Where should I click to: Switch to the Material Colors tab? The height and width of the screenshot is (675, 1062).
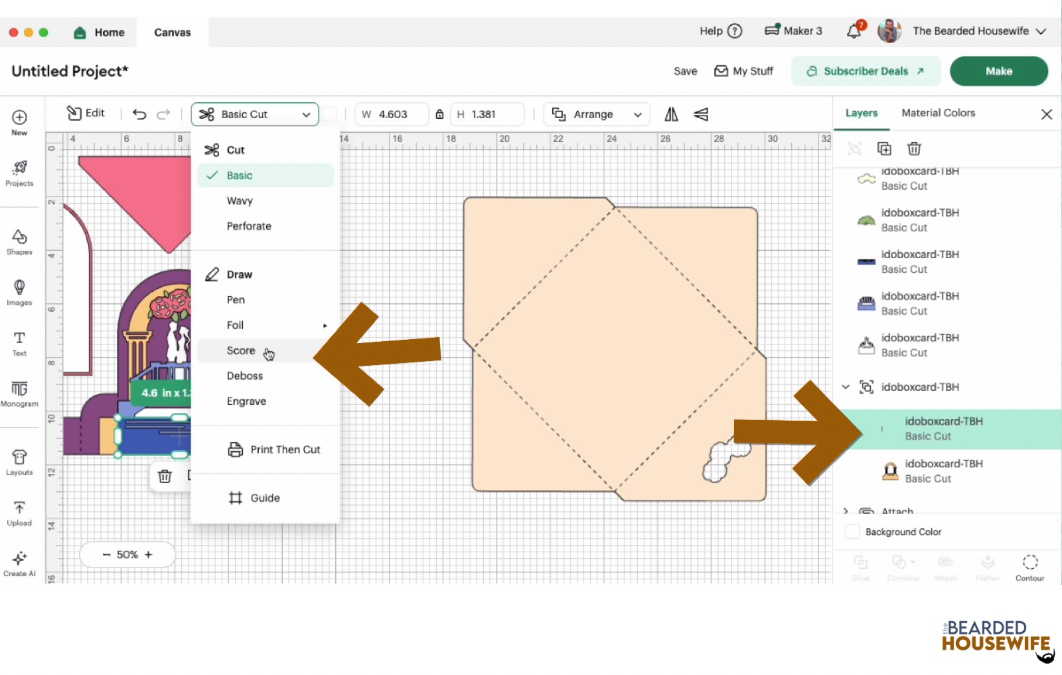pyautogui.click(x=938, y=113)
